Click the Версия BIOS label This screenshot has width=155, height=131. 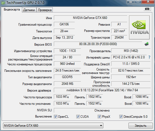(43, 45)
